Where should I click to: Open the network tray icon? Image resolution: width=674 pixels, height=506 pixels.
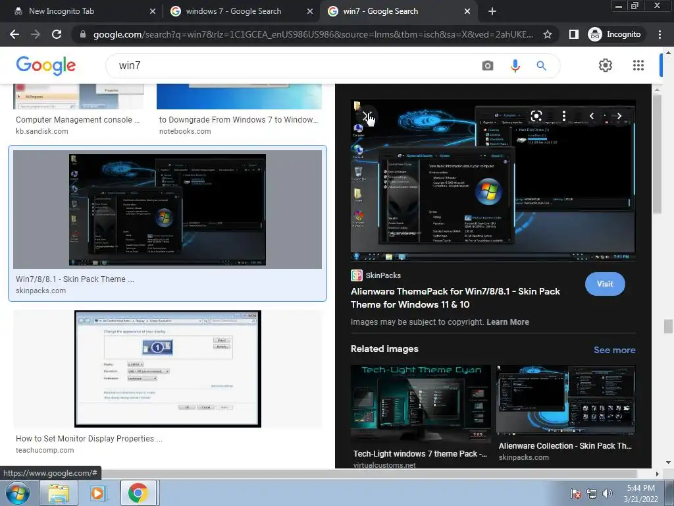coord(592,493)
